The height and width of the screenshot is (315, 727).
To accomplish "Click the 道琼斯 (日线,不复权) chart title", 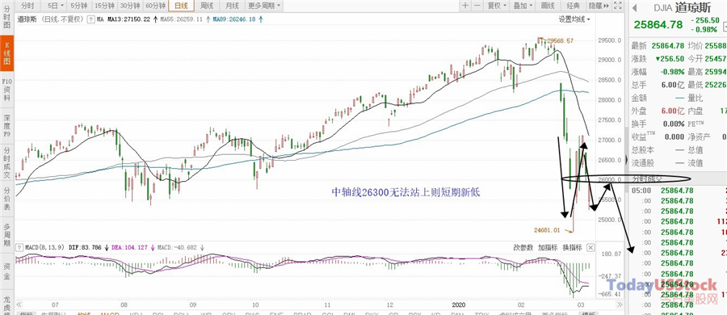I will pos(50,19).
